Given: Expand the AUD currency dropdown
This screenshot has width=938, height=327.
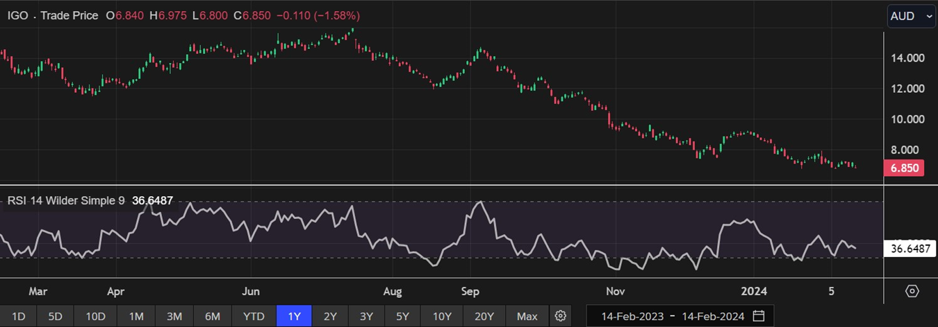Looking at the screenshot, I should tap(911, 17).
